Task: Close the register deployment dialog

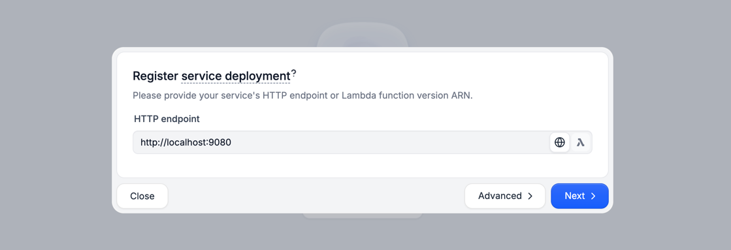Action: pos(142,196)
